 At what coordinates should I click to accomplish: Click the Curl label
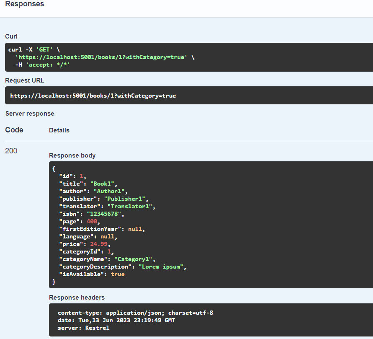tap(11, 36)
